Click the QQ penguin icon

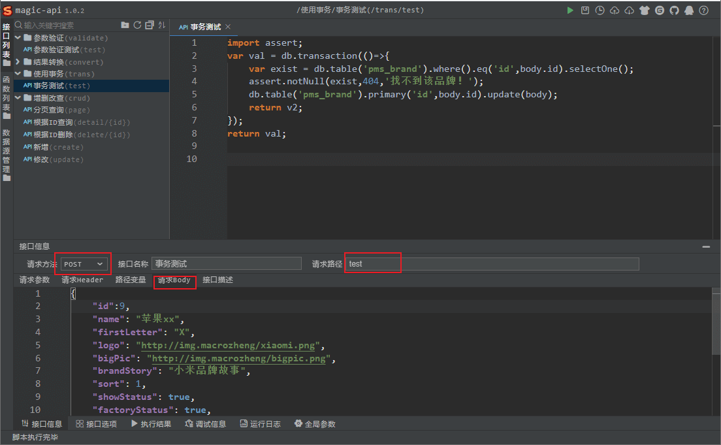point(689,10)
